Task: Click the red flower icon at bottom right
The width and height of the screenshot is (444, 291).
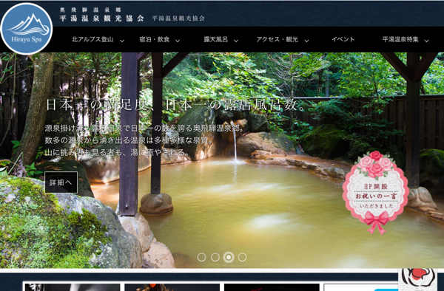Action: (418, 279)
